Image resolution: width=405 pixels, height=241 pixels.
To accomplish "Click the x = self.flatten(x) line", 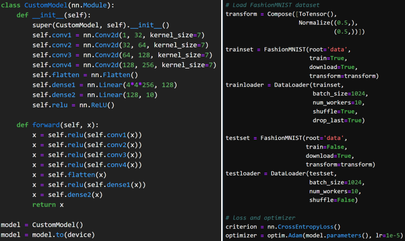I will coord(69,175).
